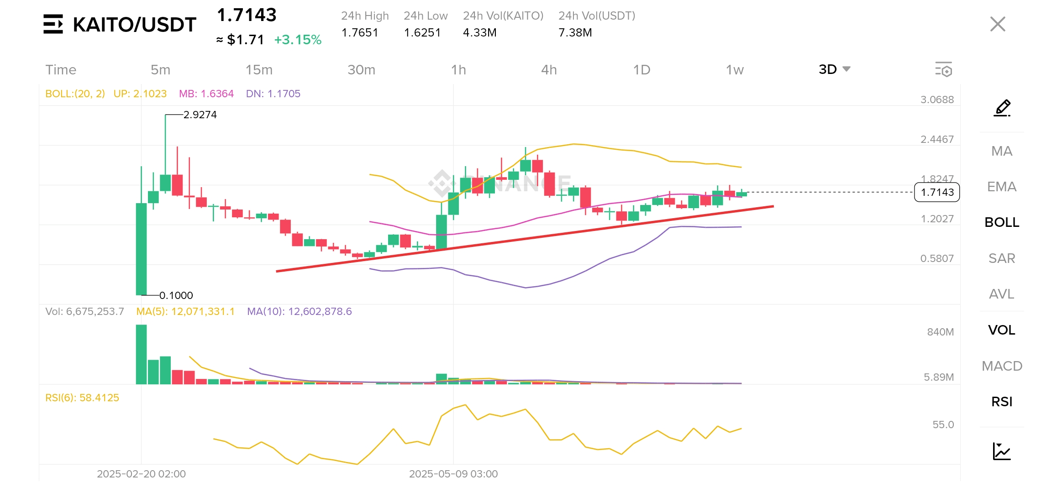The image size is (1041, 493).
Task: Select the 1D interval tab
Action: coord(641,70)
